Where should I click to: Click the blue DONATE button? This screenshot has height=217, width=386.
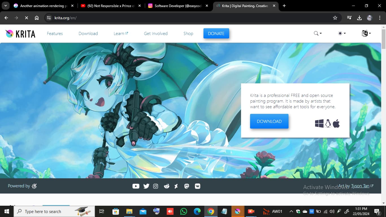pyautogui.click(x=216, y=33)
